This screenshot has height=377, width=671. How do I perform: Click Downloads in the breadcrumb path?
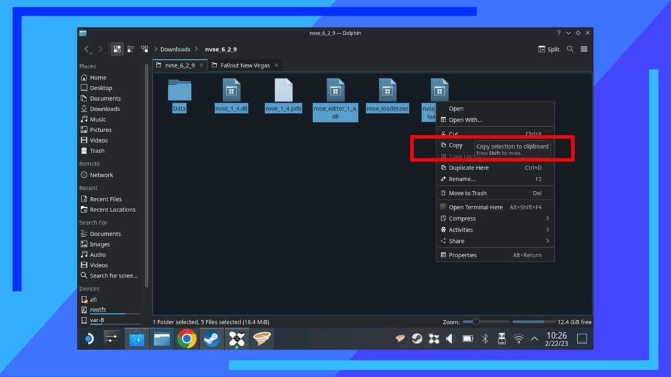pos(175,49)
